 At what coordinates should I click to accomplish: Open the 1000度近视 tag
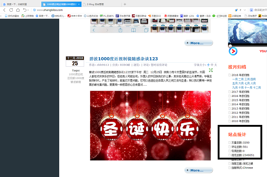76,74
